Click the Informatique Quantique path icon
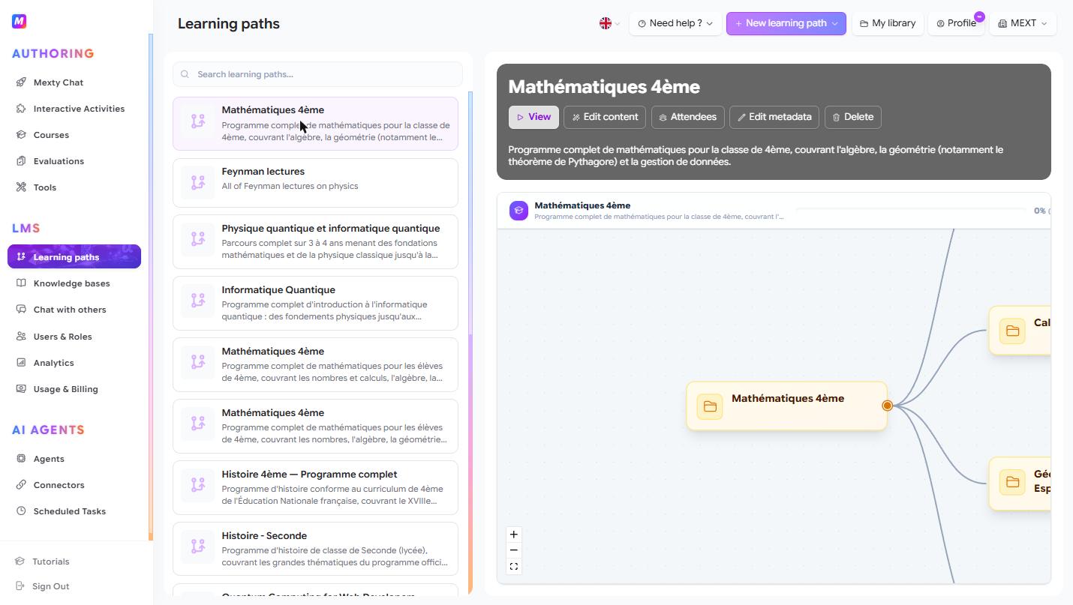The height and width of the screenshot is (605, 1073). tap(198, 301)
